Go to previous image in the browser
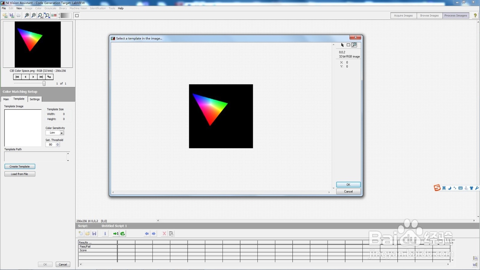This screenshot has height=270, width=480. (x=25, y=77)
